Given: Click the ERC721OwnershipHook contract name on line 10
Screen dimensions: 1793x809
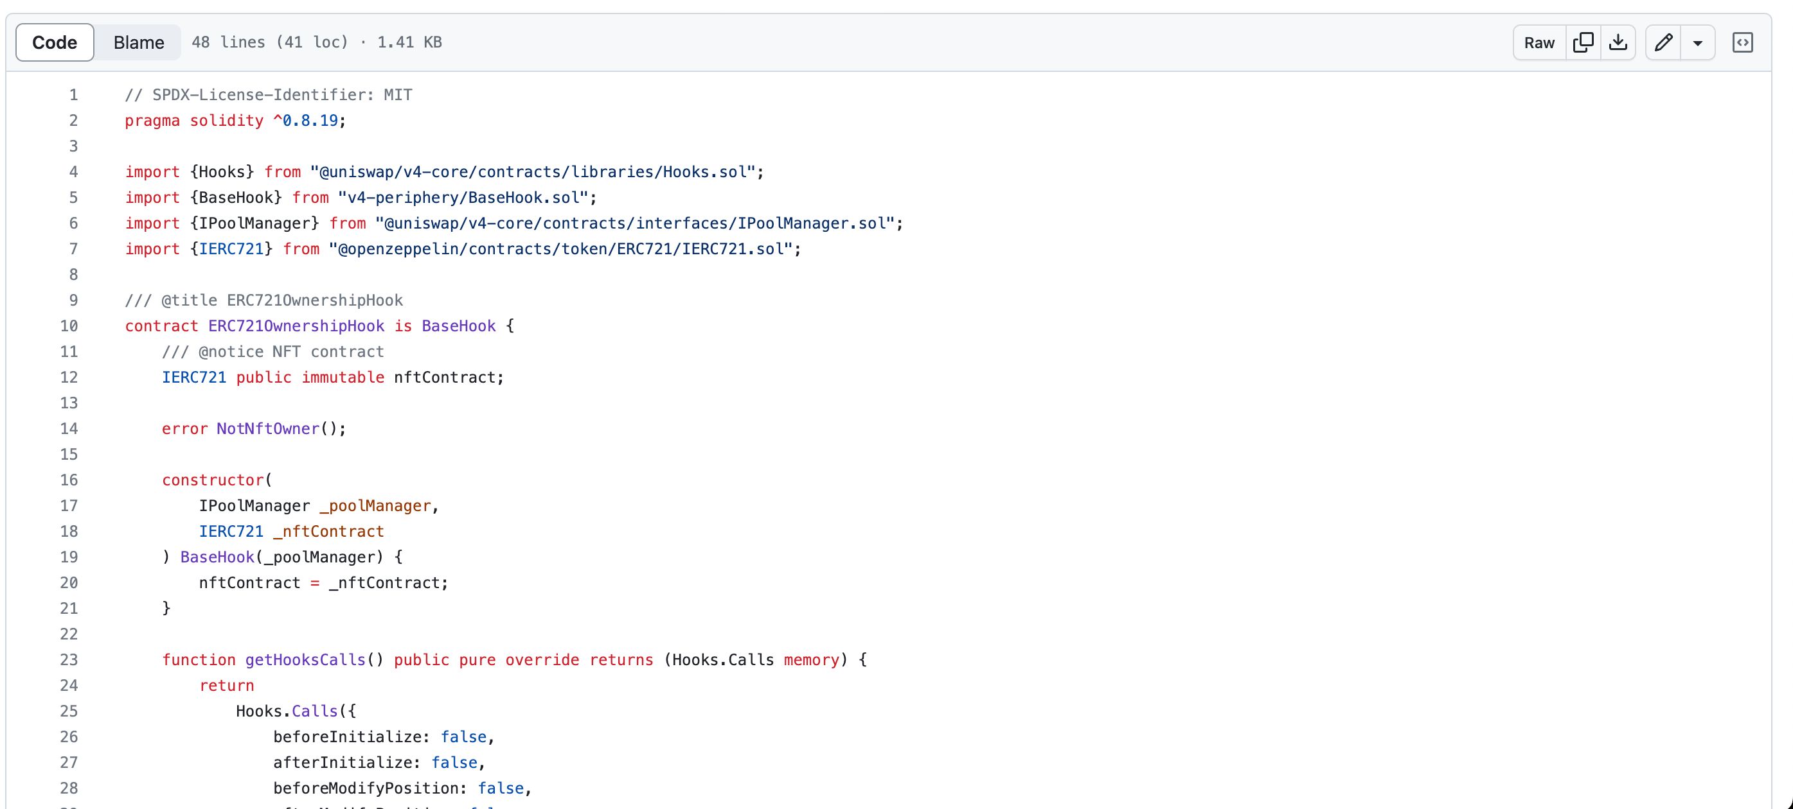Looking at the screenshot, I should pyautogui.click(x=296, y=326).
